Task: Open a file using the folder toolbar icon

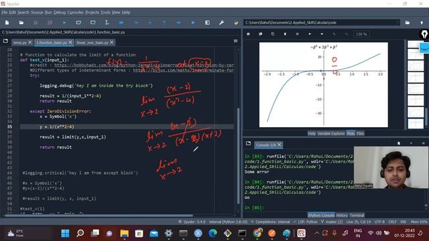Action: (21, 23)
